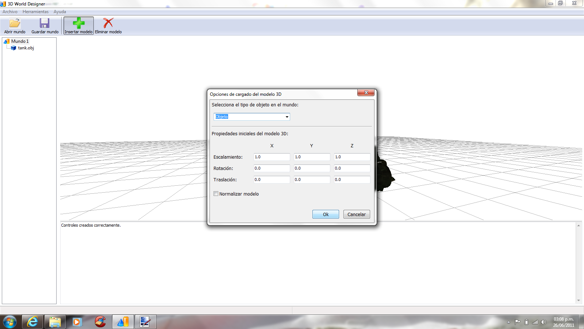Screen dimensions: 584x329
Task: Open the object type dropdown showing Objeto
Action: coord(252,117)
